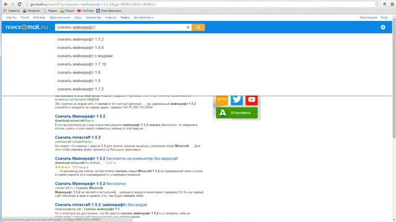Click the green Установить button
Viewport: 396px width, 222px height.
pos(236,113)
